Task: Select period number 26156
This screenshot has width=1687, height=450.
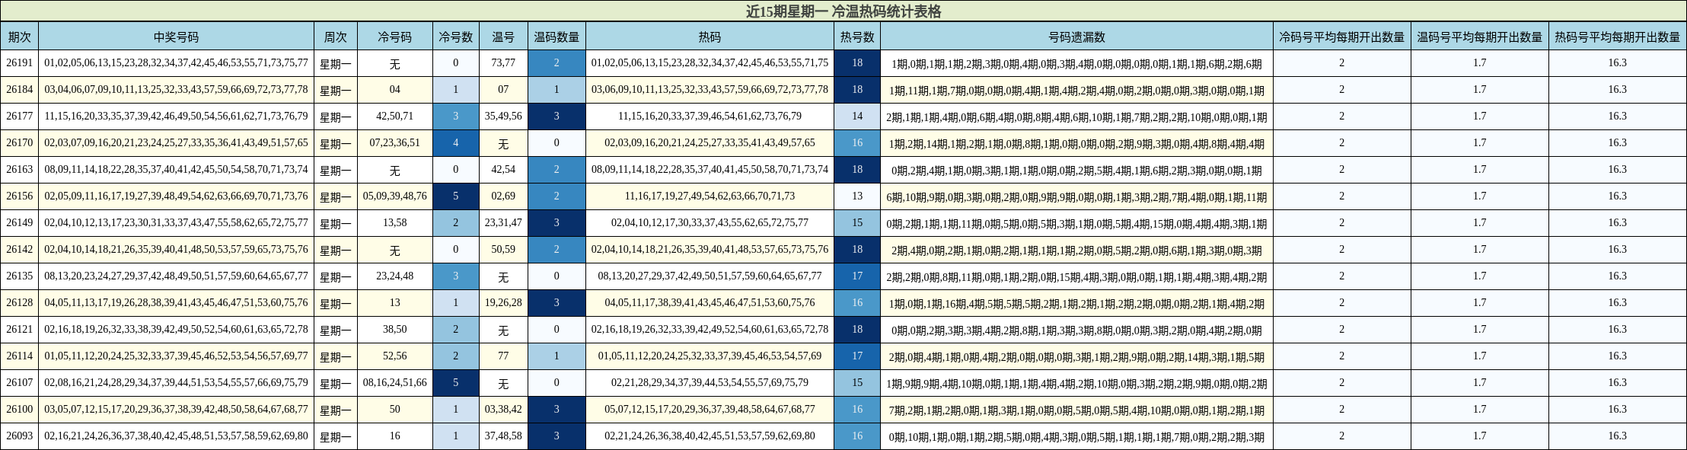Action: 20,196
